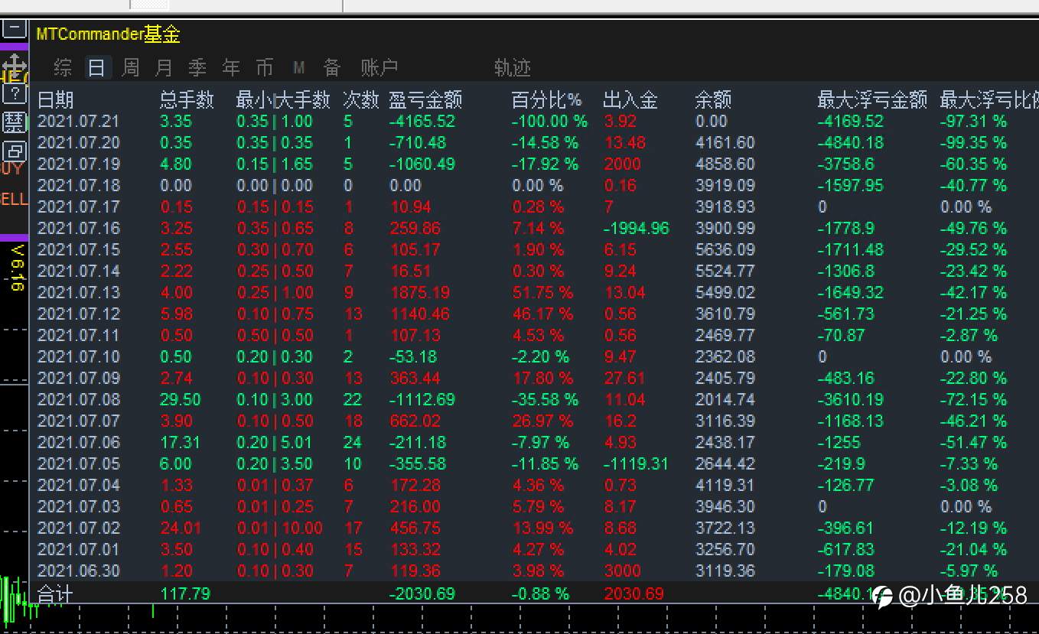Image resolution: width=1039 pixels, height=634 pixels.
Task: Click the total percentage -0.88 %
Action: pos(541,594)
